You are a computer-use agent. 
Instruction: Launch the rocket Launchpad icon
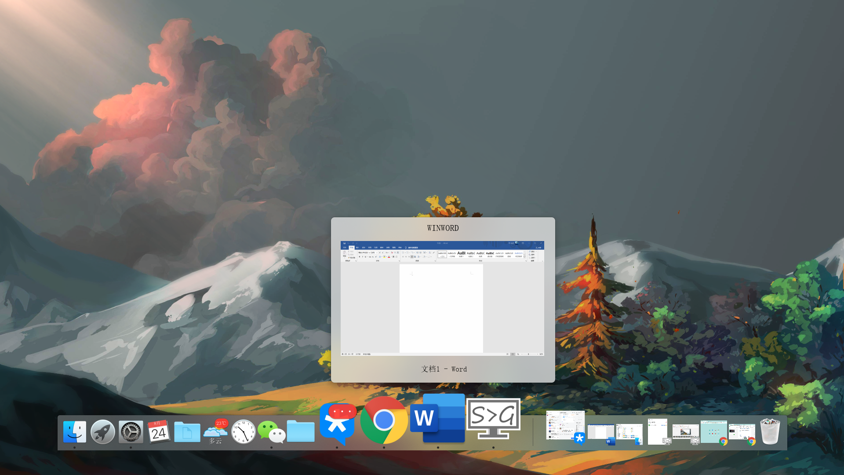[102, 432]
